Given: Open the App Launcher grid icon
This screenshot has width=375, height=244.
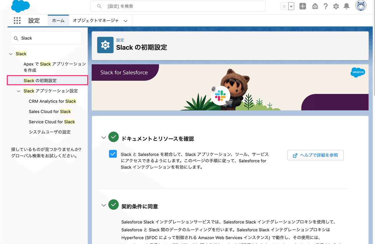Looking at the screenshot, I should [17, 21].
